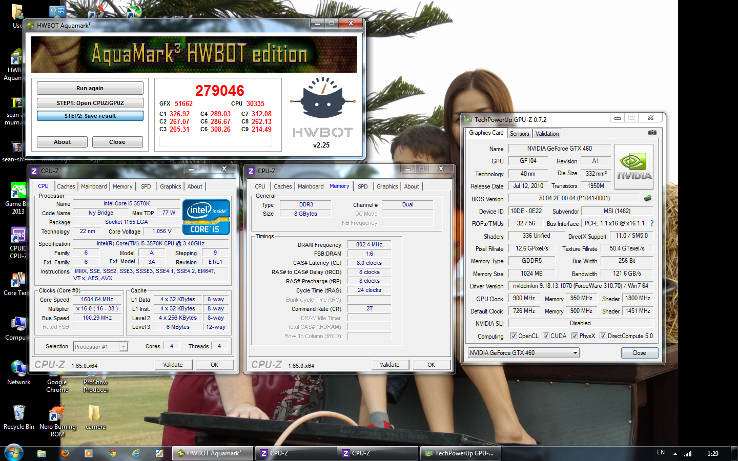Toggle OpenCL checkbox in GPU-Z
Screen dimensions: 738x461
[514, 336]
